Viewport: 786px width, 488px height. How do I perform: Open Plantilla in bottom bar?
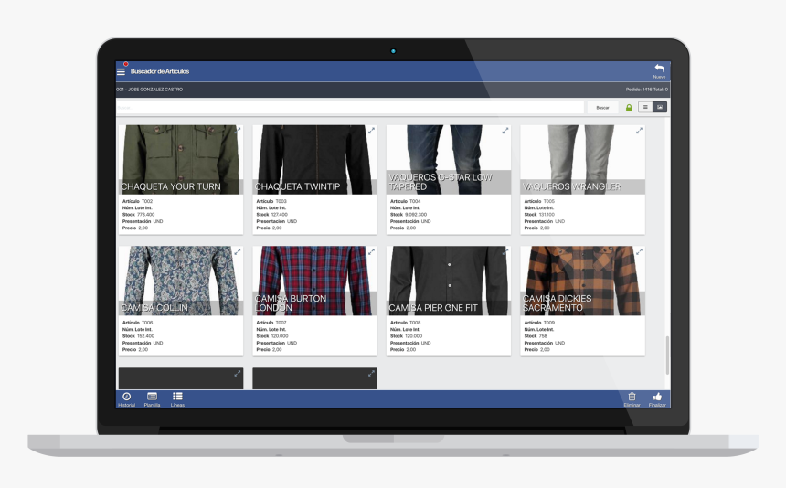coord(152,399)
